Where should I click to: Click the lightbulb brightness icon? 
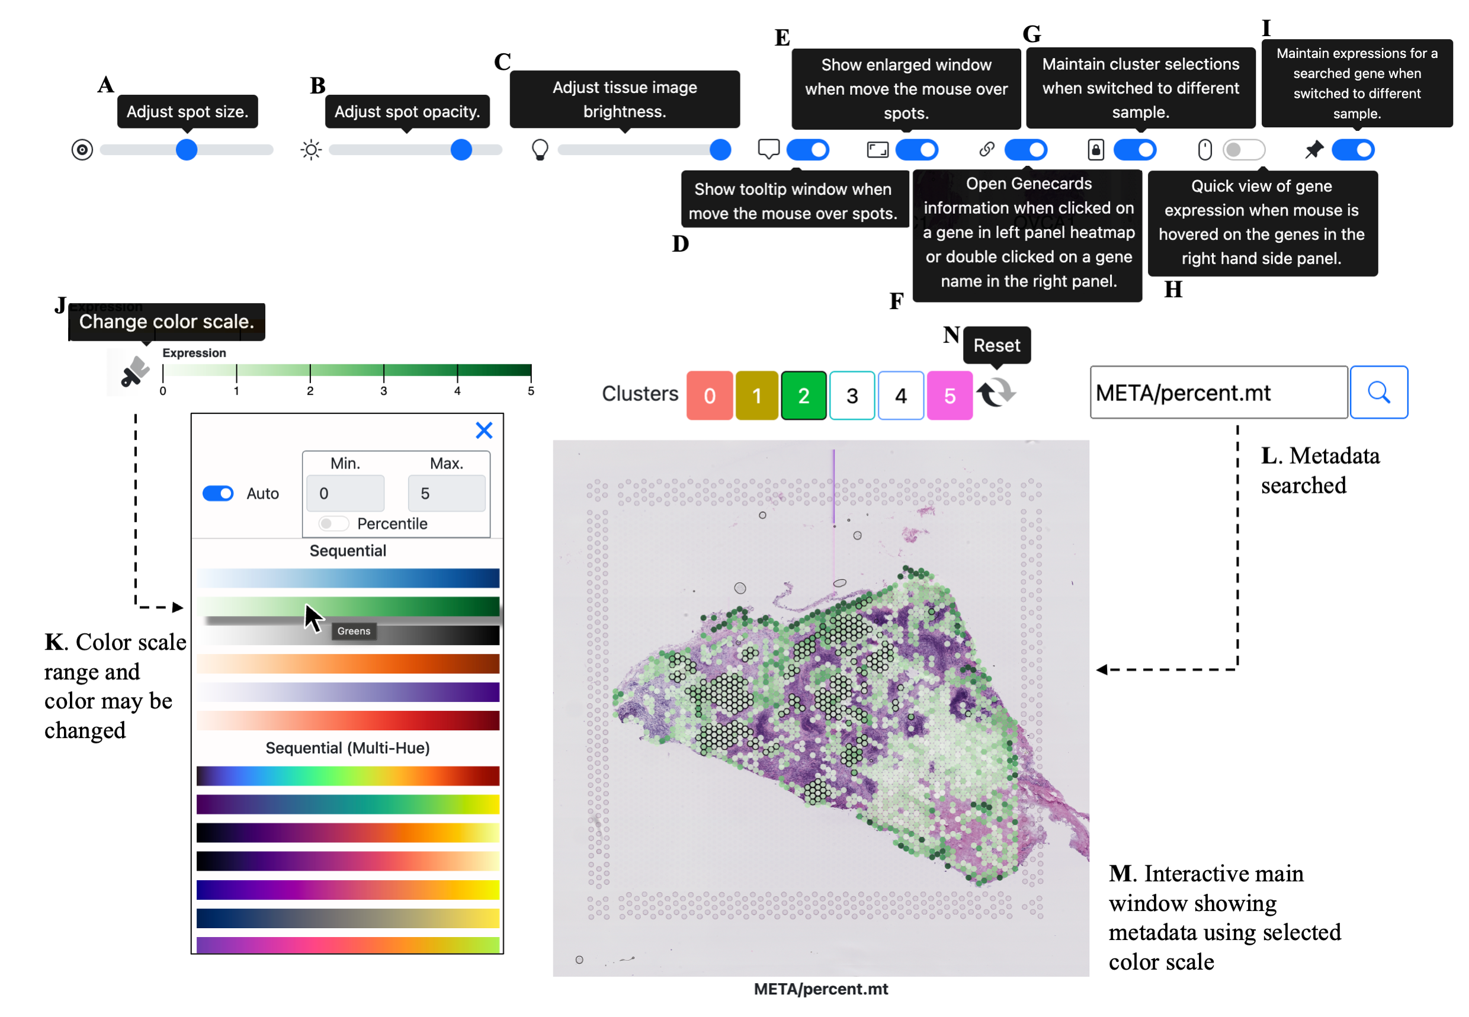pyautogui.click(x=540, y=150)
